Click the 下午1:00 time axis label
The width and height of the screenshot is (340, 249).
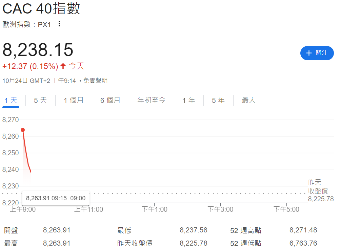[155, 209]
